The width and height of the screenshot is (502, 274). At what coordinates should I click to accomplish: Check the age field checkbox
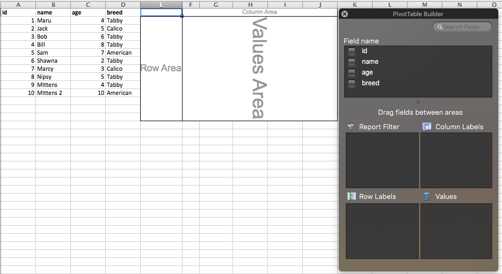352,72
